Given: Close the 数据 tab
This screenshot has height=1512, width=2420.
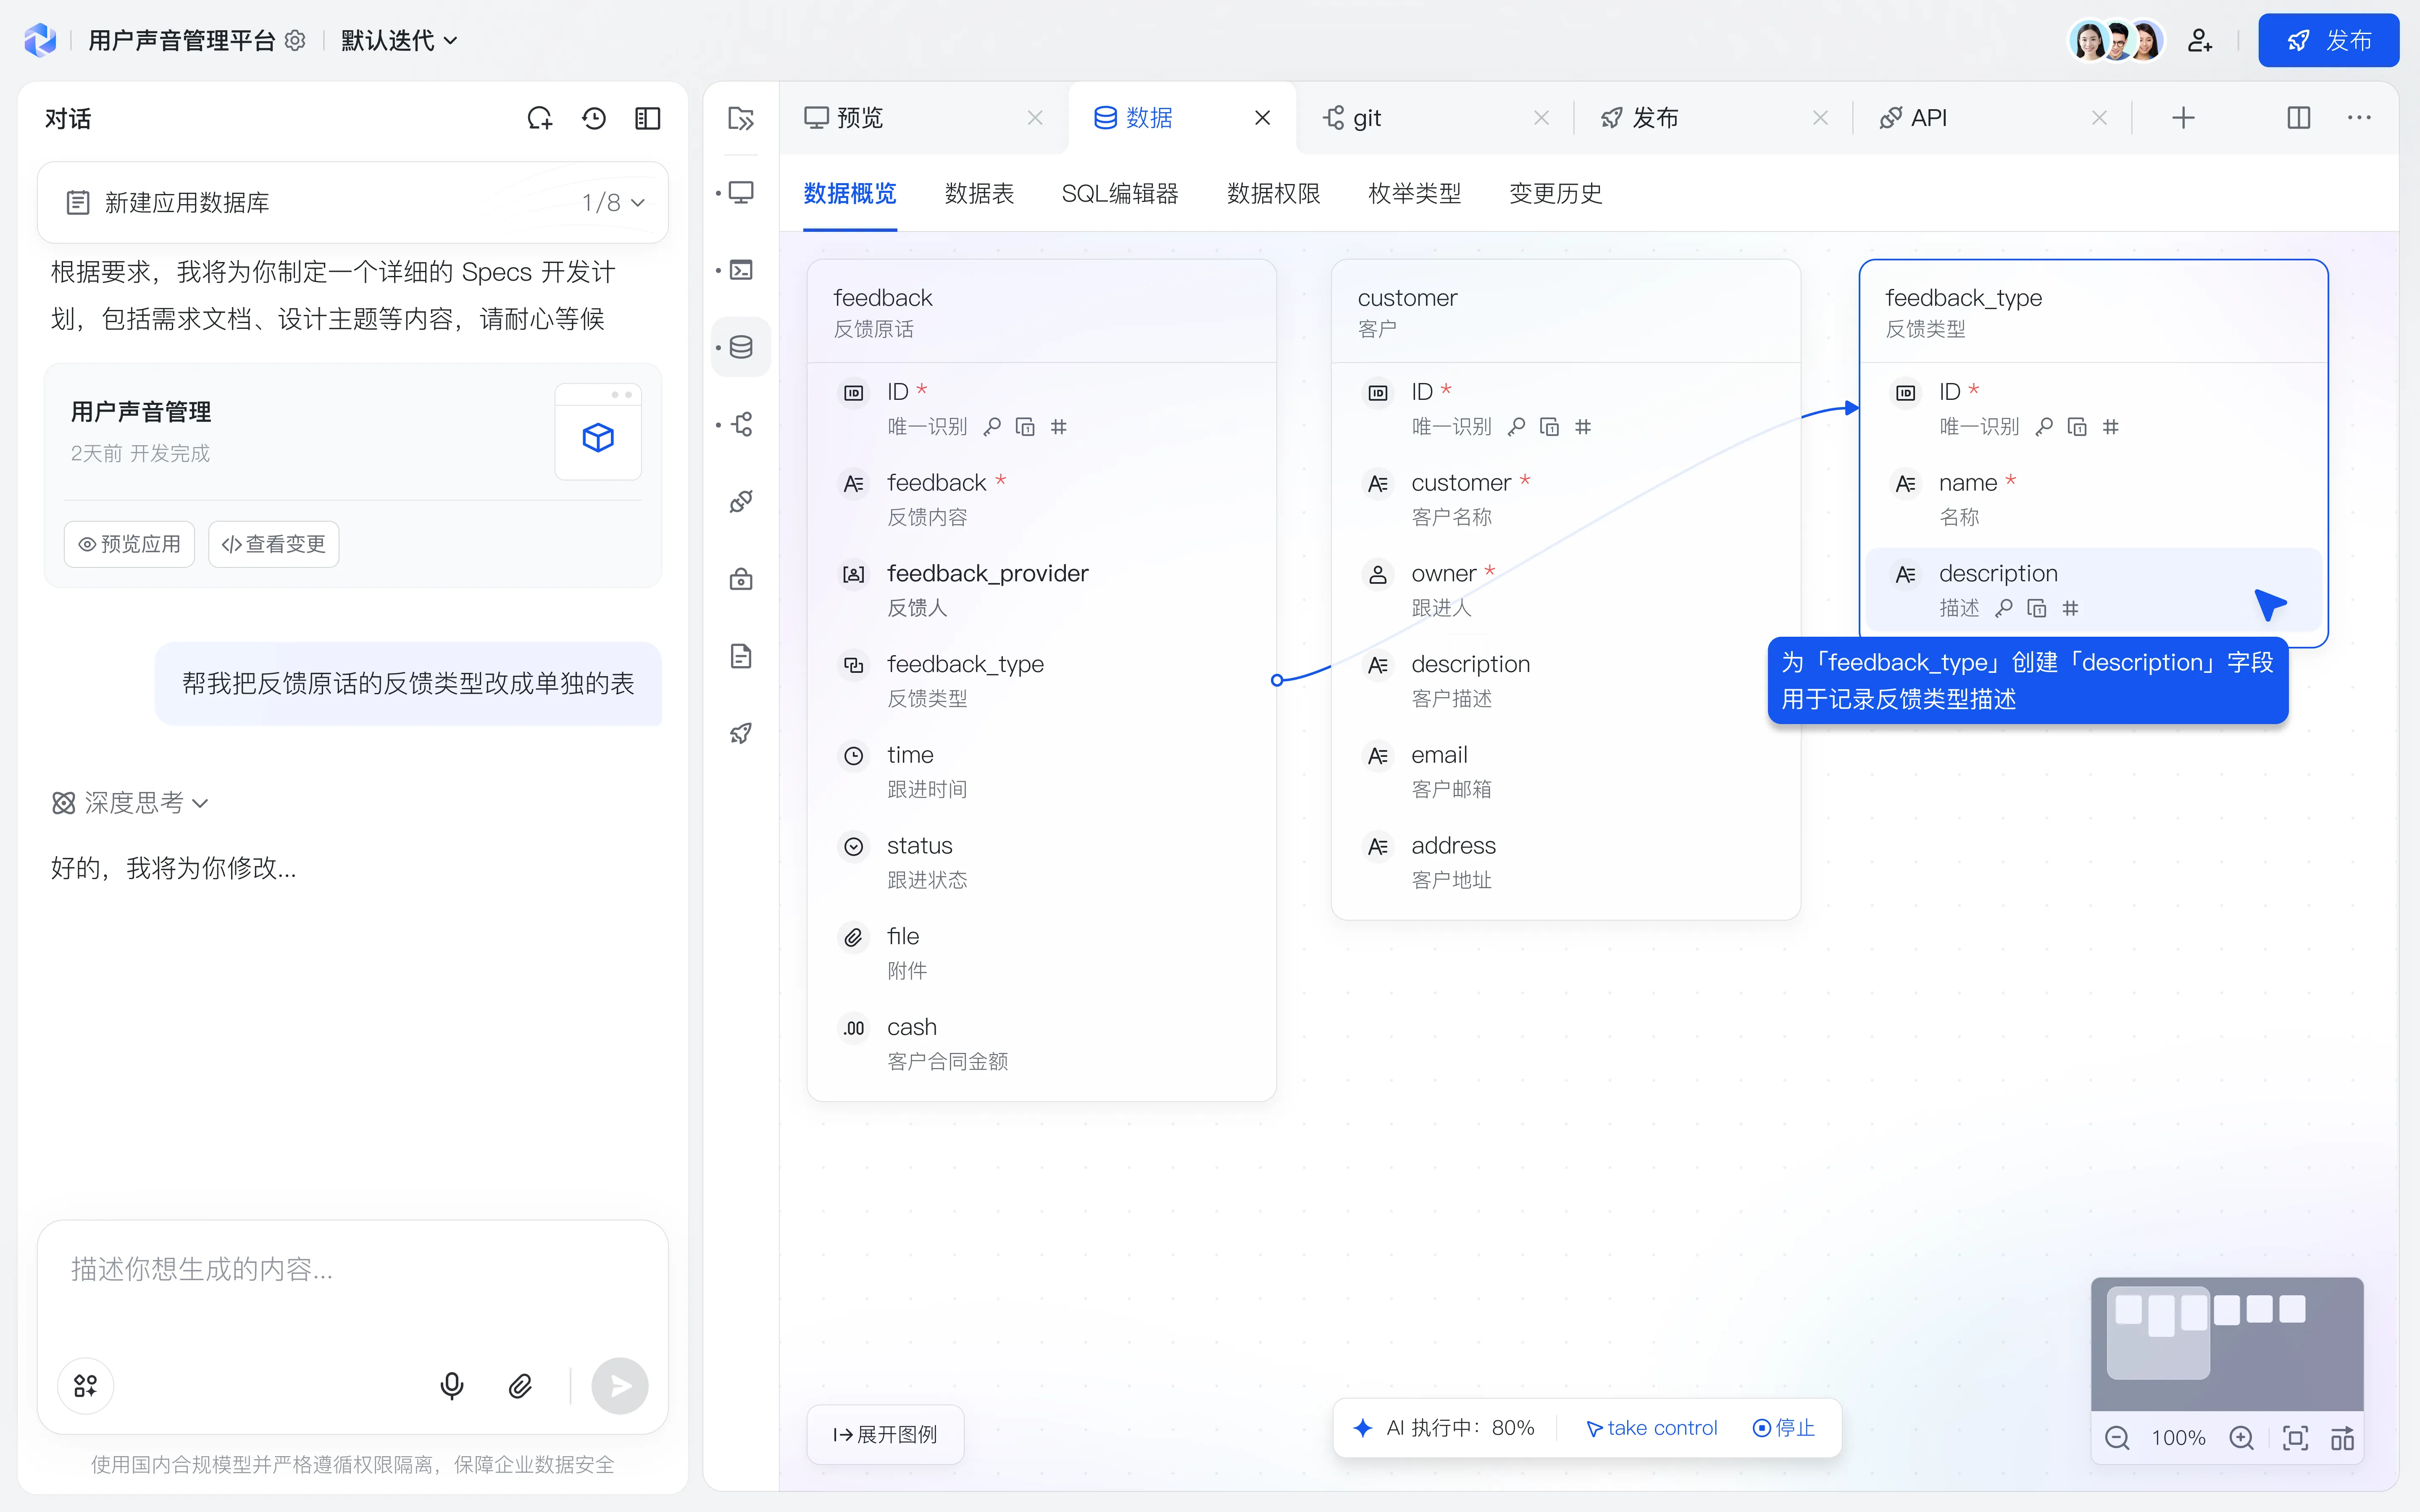Looking at the screenshot, I should pos(1263,118).
